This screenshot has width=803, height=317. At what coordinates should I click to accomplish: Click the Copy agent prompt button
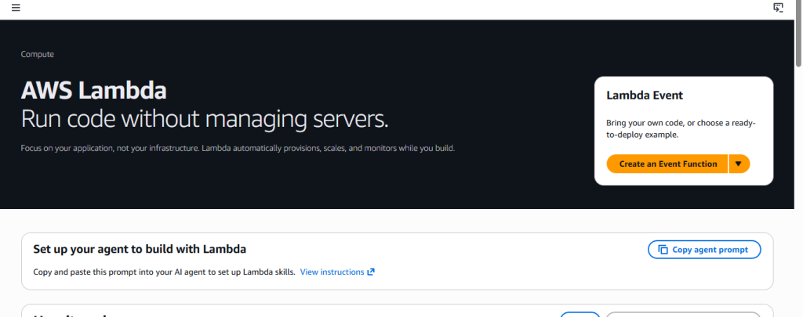pyautogui.click(x=704, y=250)
